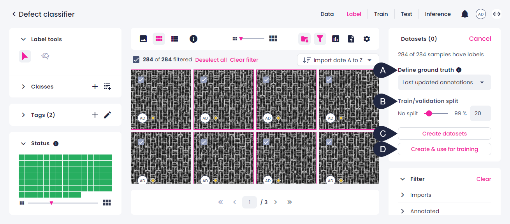510x224 pixels.
Task: Open the Label tab
Action: click(354, 14)
